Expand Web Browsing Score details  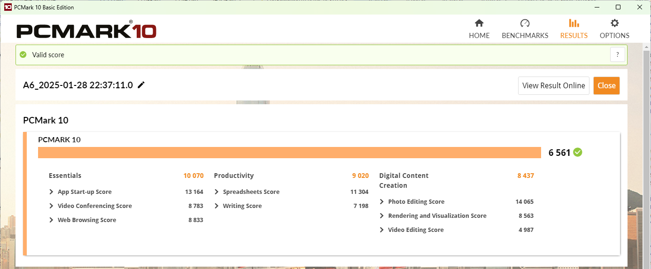[x=51, y=220]
